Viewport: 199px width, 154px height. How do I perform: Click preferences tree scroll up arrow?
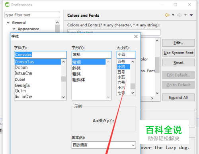tap(57, 22)
